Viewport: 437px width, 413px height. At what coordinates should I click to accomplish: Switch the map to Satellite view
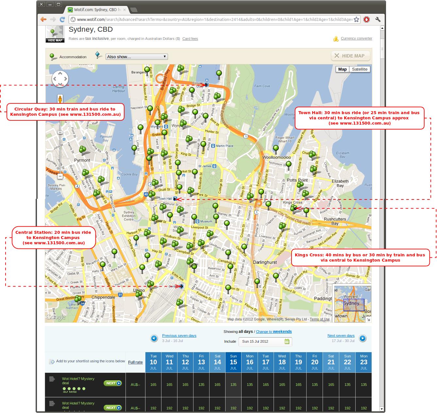[x=360, y=69]
